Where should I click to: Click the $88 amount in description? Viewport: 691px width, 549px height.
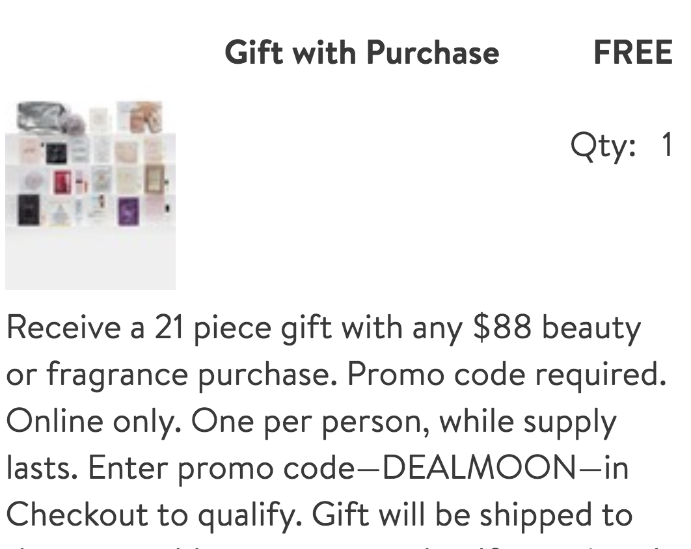point(502,328)
